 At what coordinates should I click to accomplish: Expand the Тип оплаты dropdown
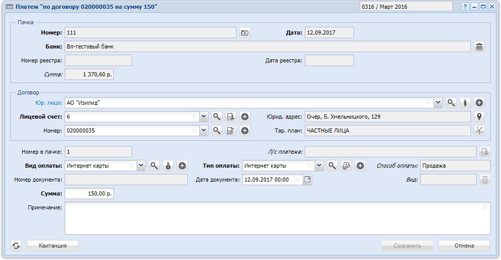(319, 166)
